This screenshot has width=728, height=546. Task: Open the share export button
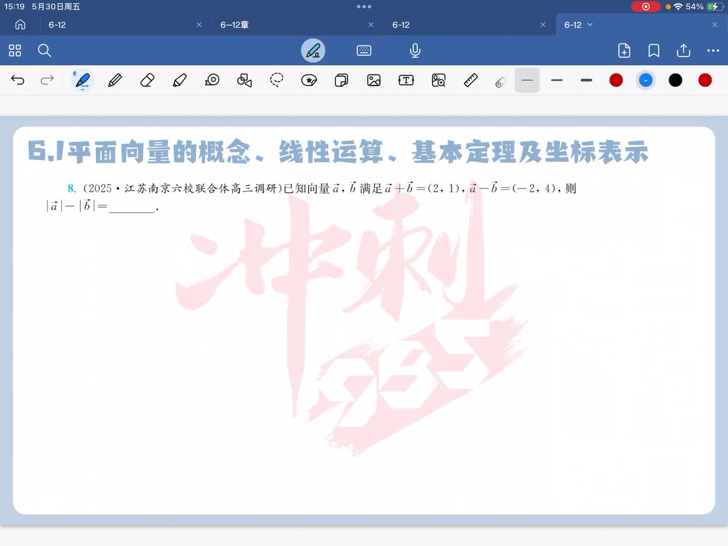[684, 51]
